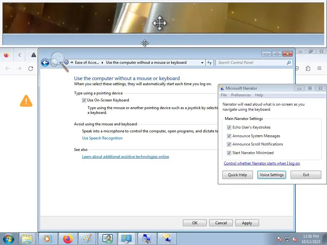Reload the page in Firefox
The image size is (327, 245).
point(31,68)
